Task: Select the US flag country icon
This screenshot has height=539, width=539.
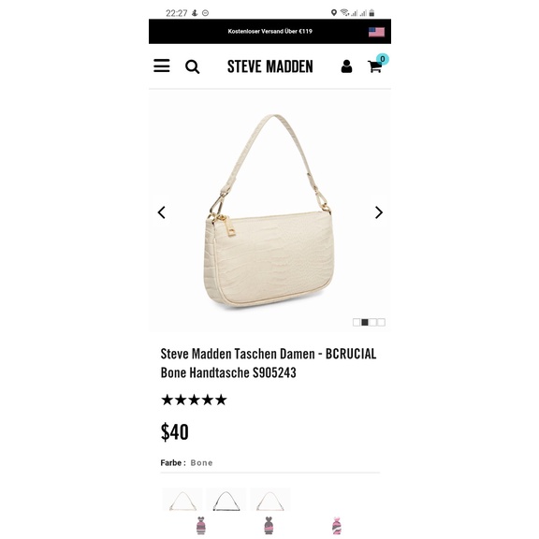Action: [376, 32]
